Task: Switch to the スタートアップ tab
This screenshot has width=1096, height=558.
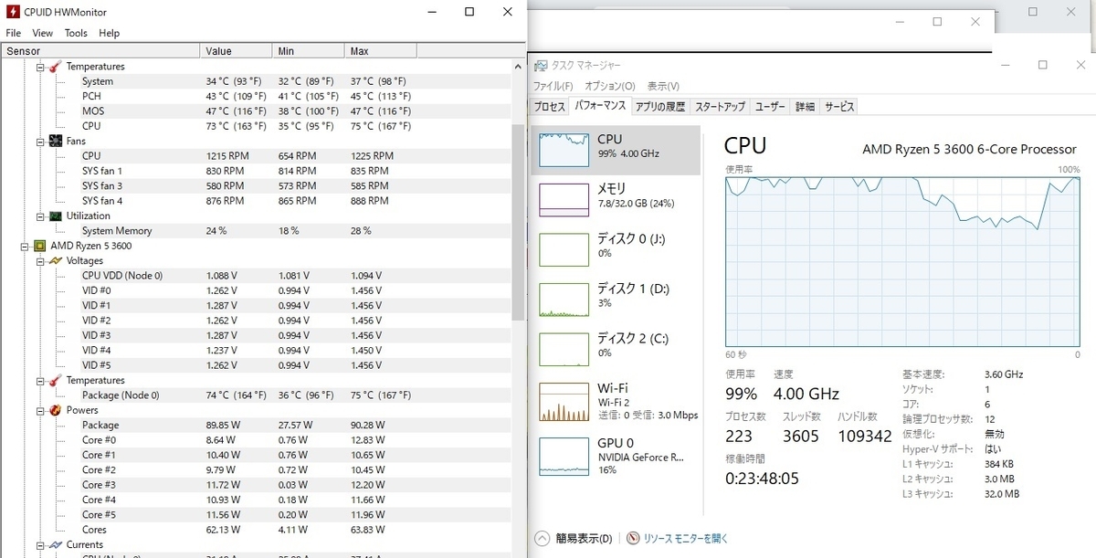Action: point(720,107)
